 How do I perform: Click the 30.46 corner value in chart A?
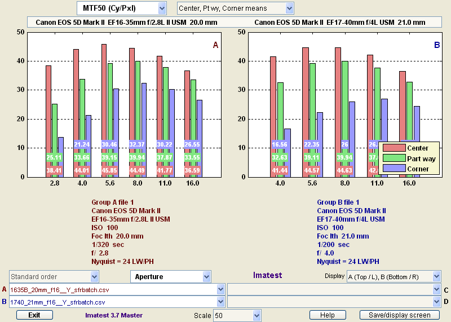[109, 144]
